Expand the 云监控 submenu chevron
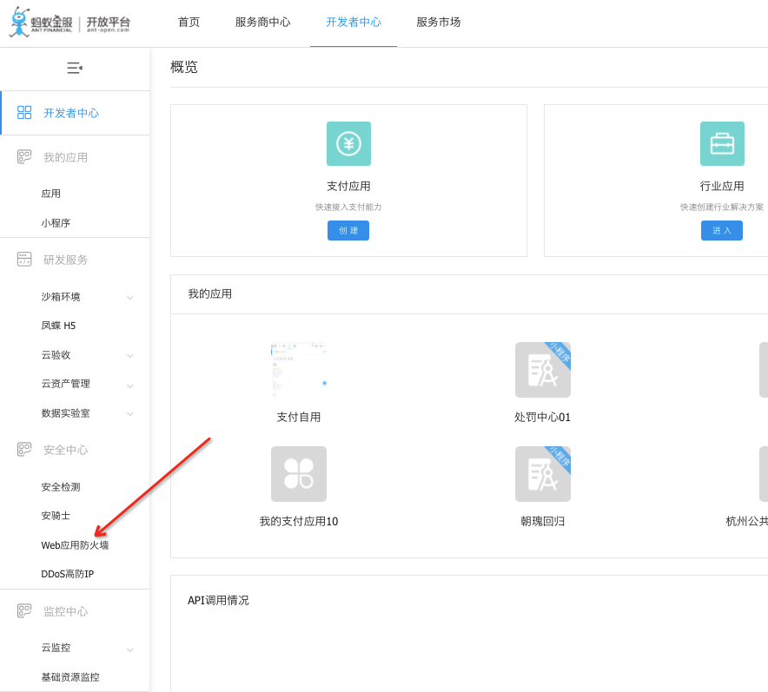Image resolution: width=768 pixels, height=692 pixels. [x=130, y=650]
